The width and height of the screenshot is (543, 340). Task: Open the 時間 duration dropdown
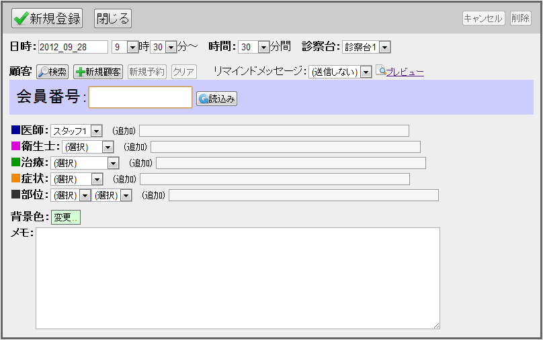253,47
